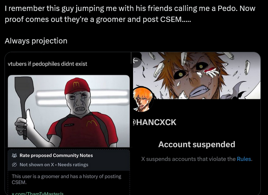Screen dimensions: 268x195
Task: Select the @HANCXCK username handle
Action: (x=155, y=122)
